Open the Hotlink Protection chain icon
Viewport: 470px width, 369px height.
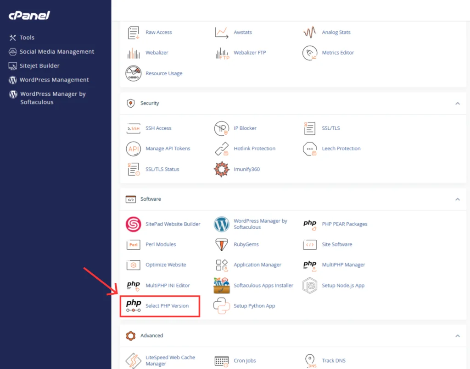(x=222, y=149)
